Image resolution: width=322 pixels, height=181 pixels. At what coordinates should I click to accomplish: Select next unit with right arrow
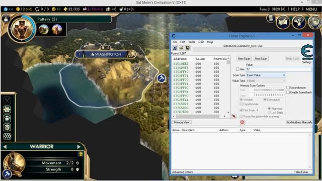[78, 146]
